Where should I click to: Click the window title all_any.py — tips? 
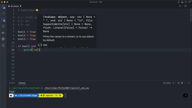96,2
